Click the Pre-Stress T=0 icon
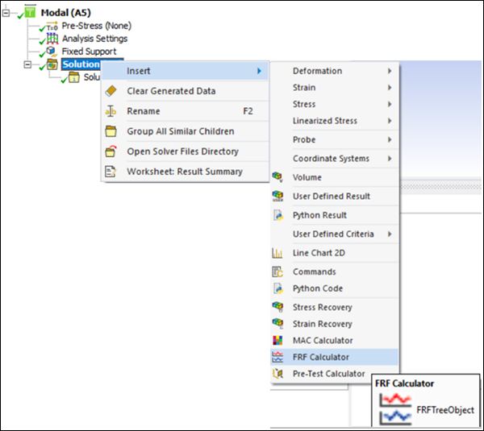Screen dimensions: 484x431 (52, 26)
